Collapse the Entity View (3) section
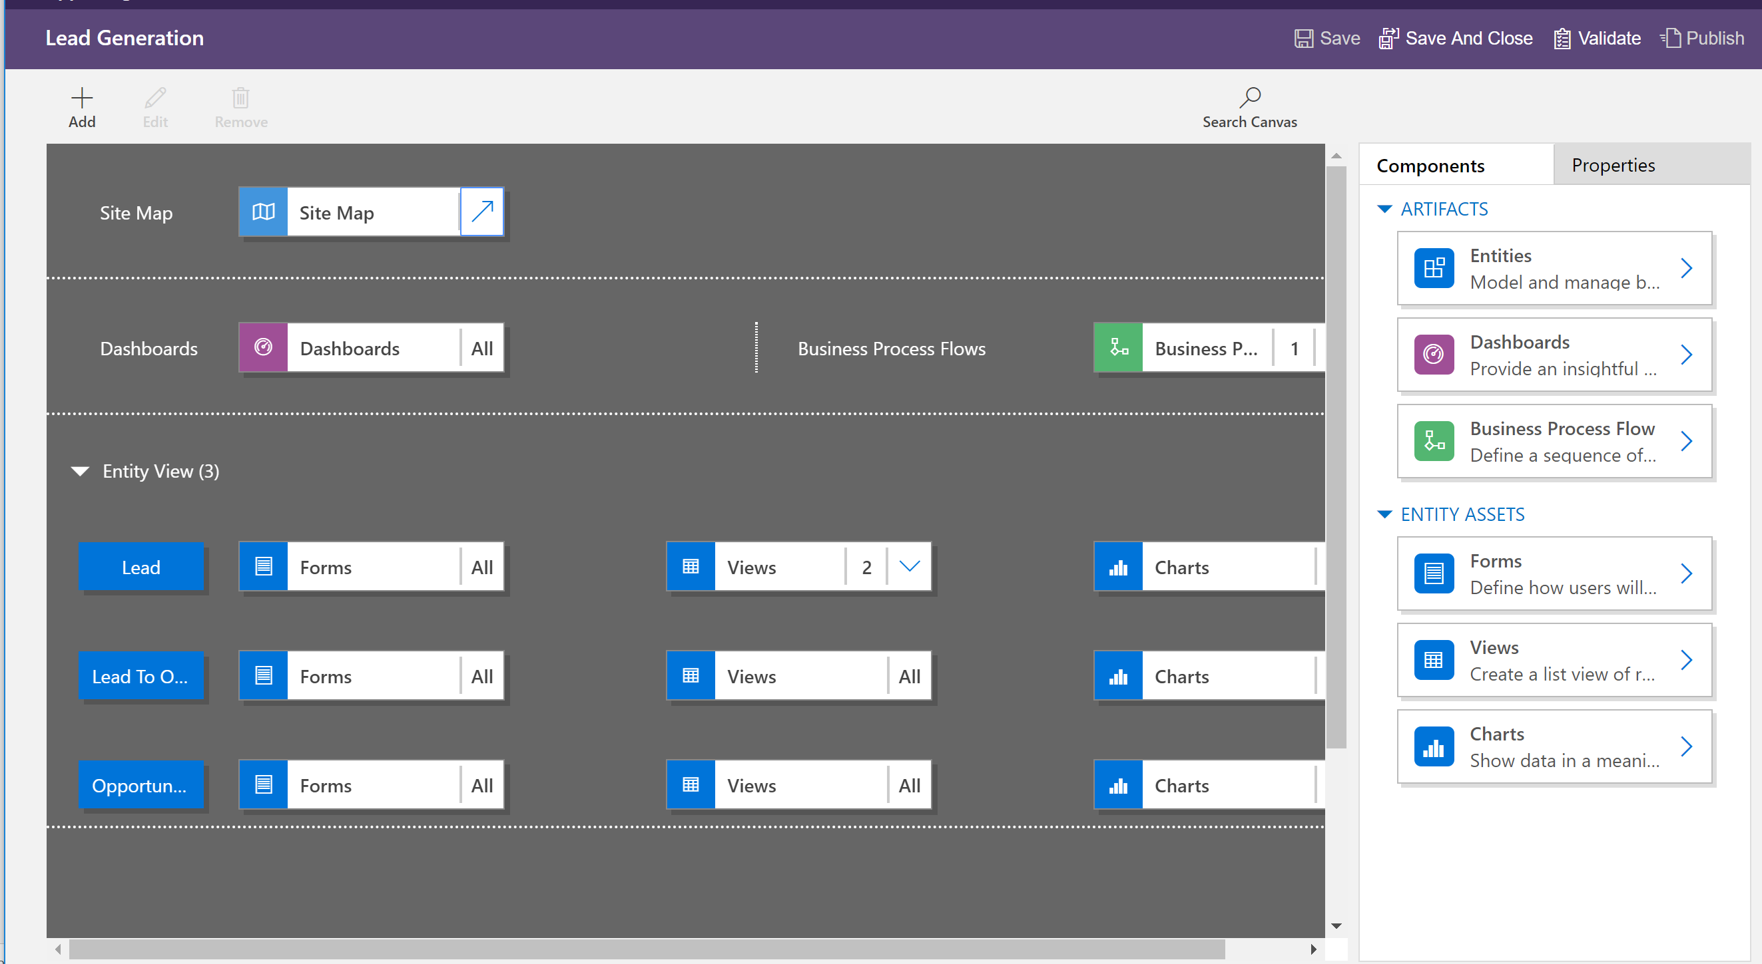The width and height of the screenshot is (1762, 964). click(80, 472)
